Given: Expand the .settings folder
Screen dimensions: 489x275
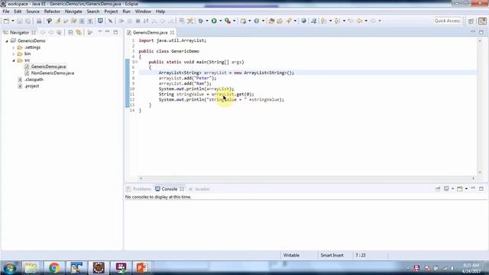Looking at the screenshot, I should 14,47.
